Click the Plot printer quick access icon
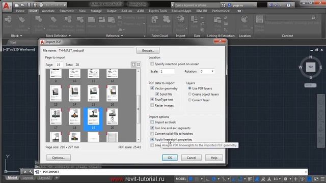Screen dimensions: 326x183 pos(41,5)
